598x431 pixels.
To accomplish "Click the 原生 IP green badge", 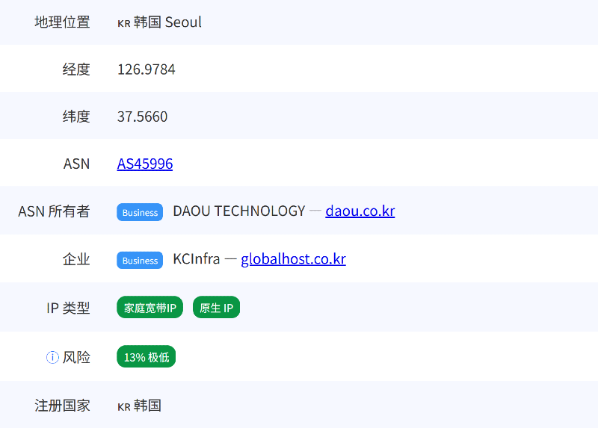I will 216,308.
